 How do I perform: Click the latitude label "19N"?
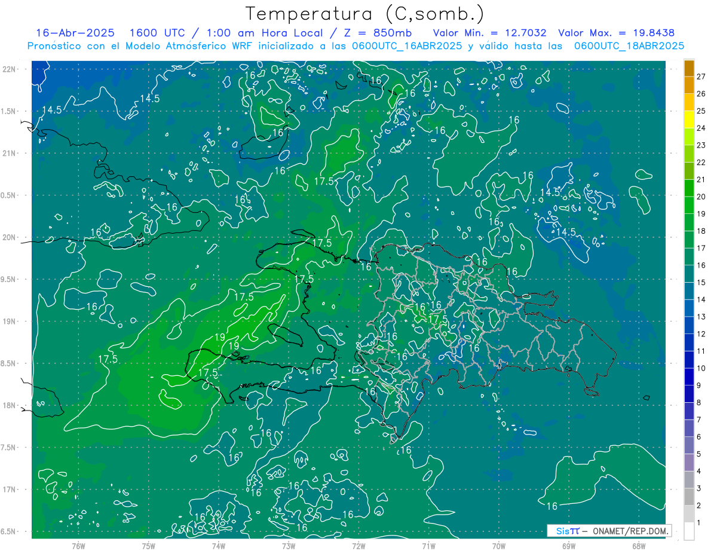(9, 322)
